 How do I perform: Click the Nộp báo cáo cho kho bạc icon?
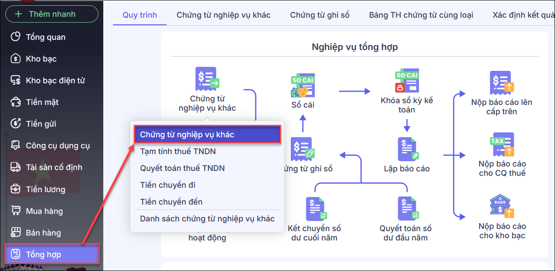(502, 206)
